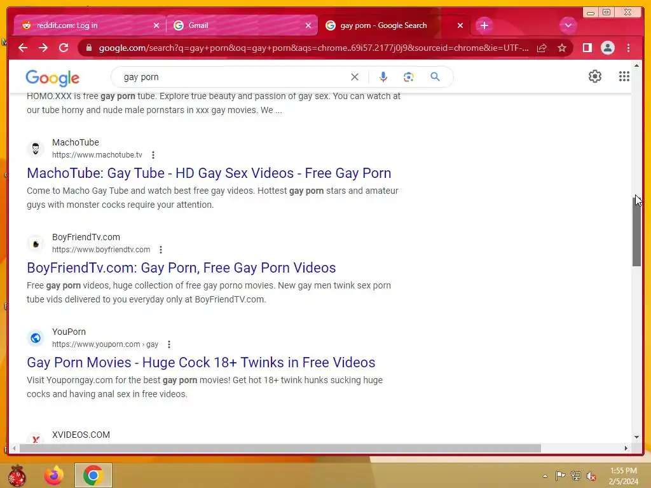Click the MachoTube favicon
This screenshot has width=651, height=488.
pyautogui.click(x=36, y=149)
